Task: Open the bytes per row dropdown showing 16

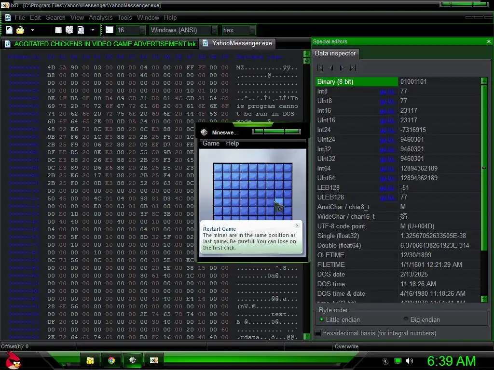Action: 131,30
